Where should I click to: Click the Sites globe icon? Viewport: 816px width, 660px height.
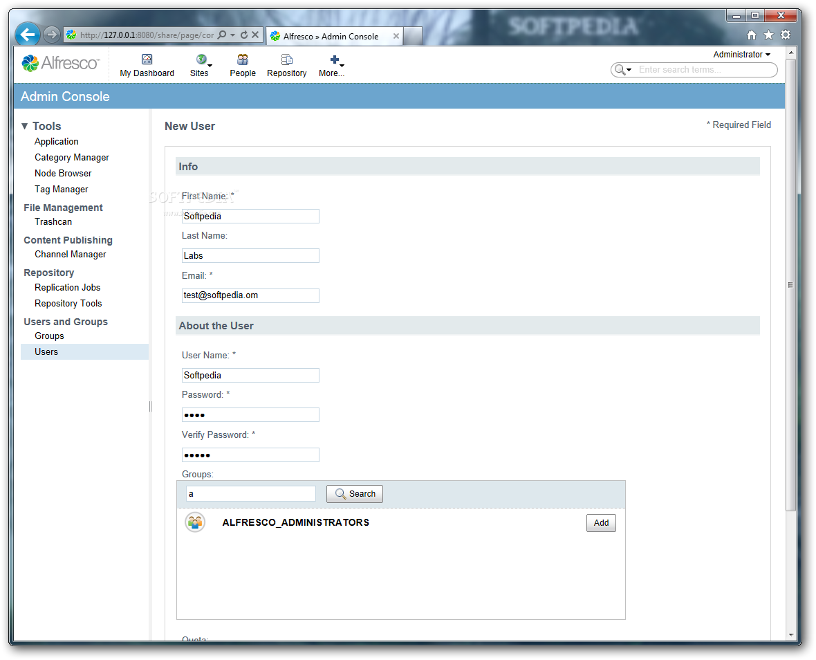[x=201, y=59]
